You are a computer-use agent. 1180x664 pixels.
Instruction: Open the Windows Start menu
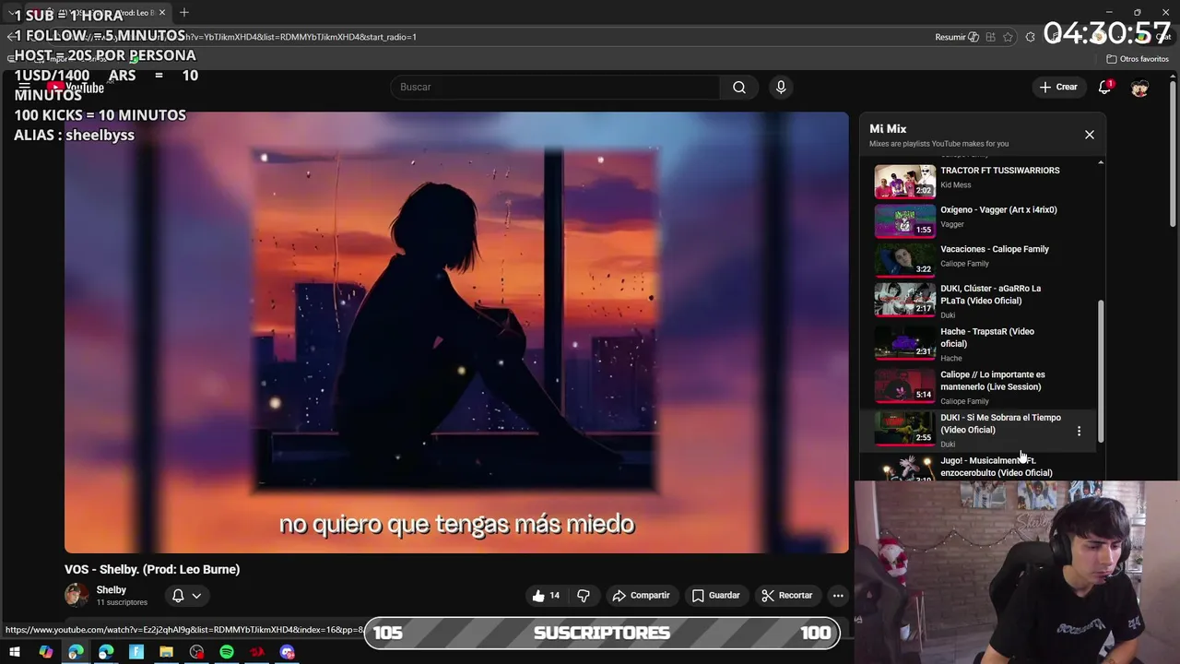(15, 652)
